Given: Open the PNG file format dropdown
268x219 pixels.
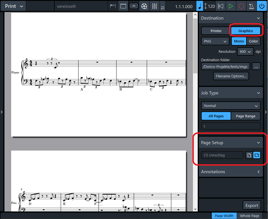Looking at the screenshot, I should tap(215, 41).
